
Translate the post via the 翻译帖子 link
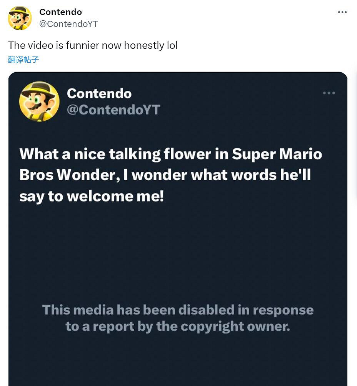(x=23, y=60)
